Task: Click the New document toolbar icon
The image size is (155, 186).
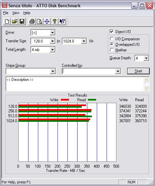Action: point(7,22)
